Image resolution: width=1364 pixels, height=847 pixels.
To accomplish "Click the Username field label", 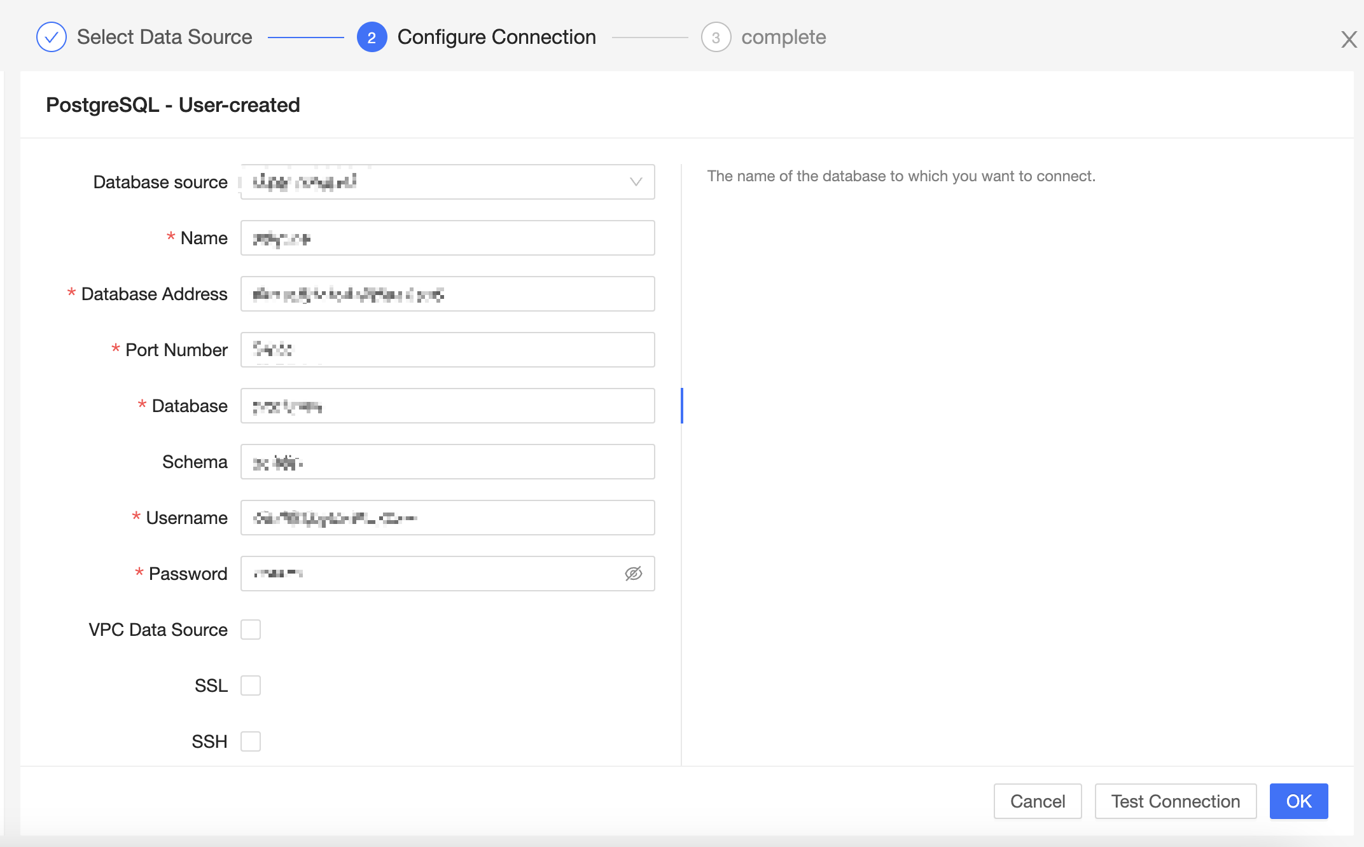I will [x=187, y=518].
